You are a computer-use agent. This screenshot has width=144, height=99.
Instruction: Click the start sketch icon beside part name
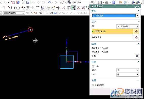pos(13,2)
